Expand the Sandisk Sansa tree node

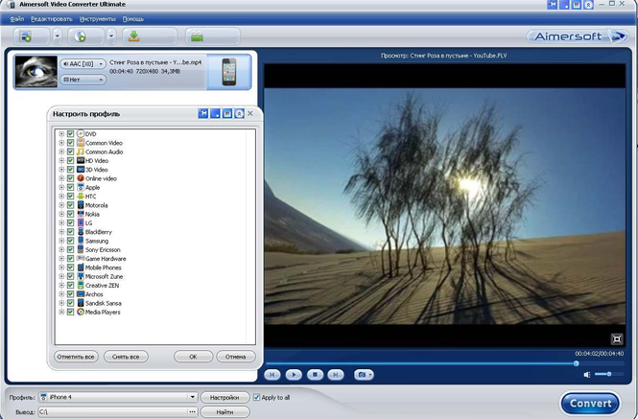click(61, 303)
